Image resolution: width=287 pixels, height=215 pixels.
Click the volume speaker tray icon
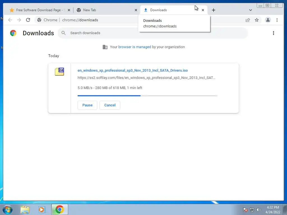point(259,210)
